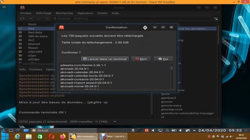Select the gnome-extra group
250x140 pixels.
coord(171,105)
